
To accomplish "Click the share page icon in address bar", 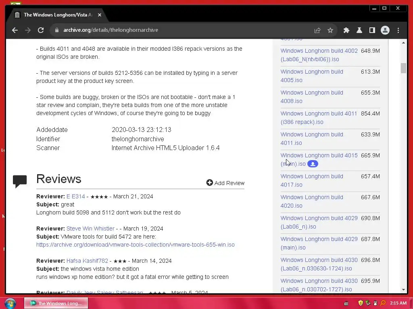I will point(317,30).
